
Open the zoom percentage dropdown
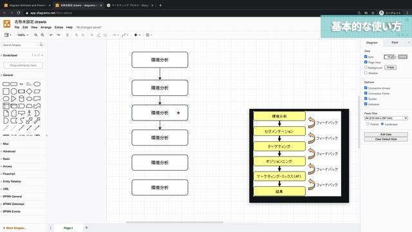[23, 35]
